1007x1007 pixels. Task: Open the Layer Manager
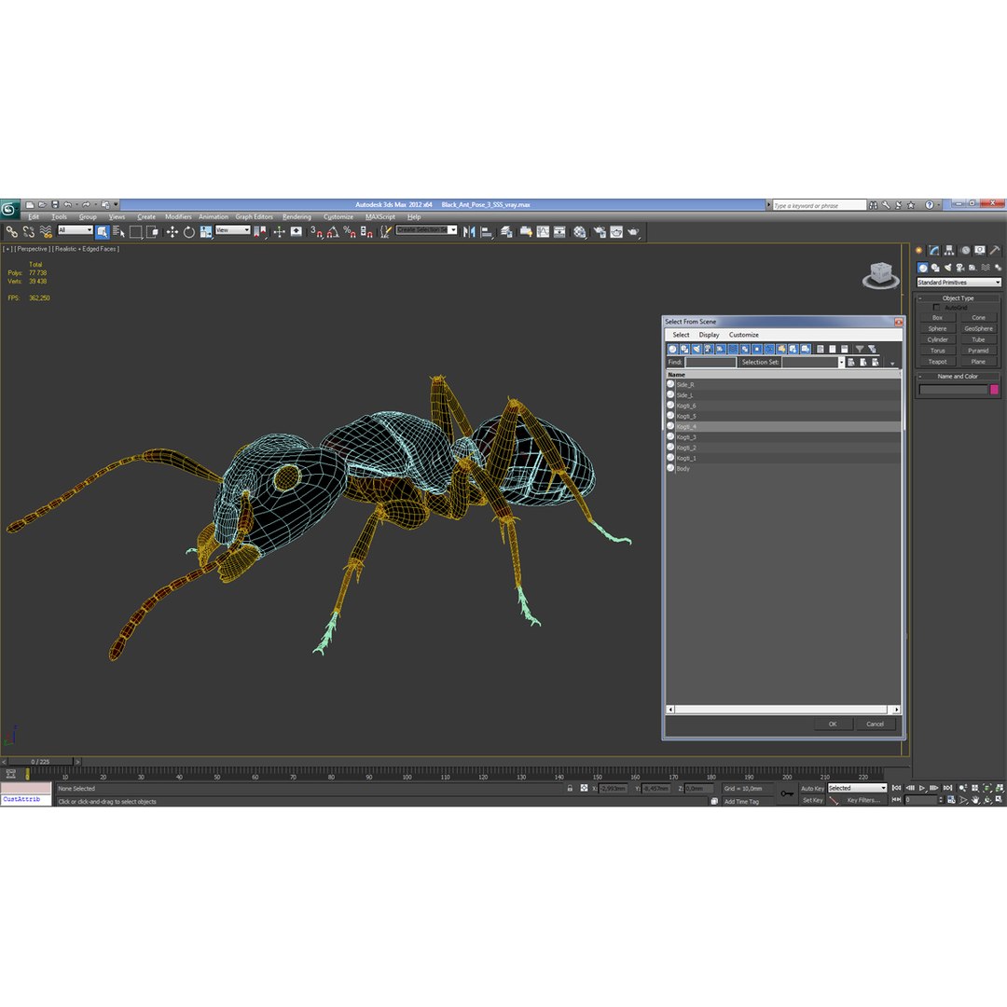(x=506, y=232)
